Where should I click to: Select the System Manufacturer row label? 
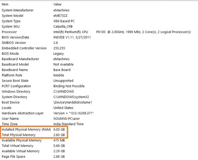[18, 10]
